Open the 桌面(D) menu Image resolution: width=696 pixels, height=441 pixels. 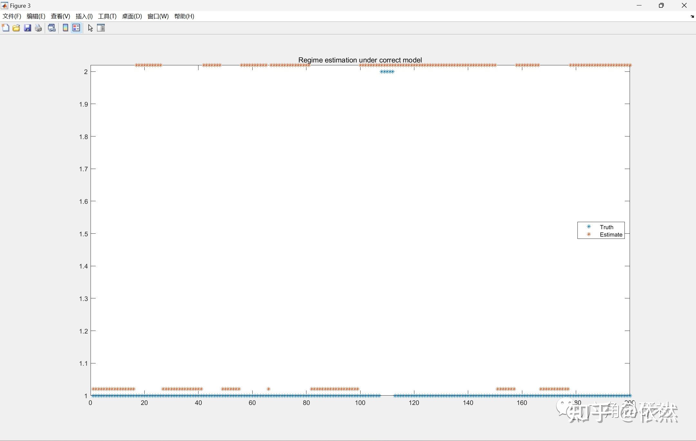[132, 16]
